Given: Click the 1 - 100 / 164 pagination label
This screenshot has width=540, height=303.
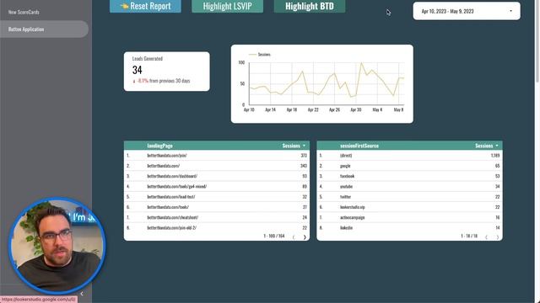Looking at the screenshot, I should [x=274, y=236].
